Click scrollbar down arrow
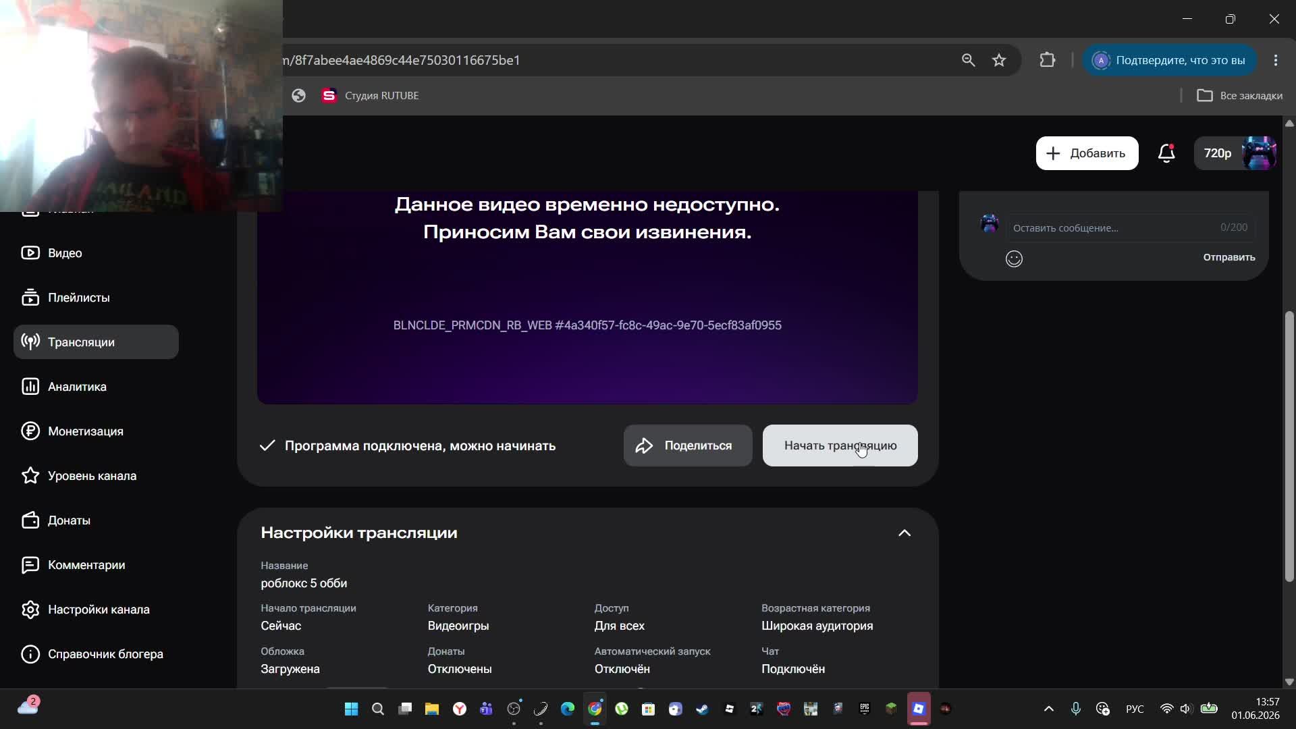The image size is (1296, 729). [1289, 682]
